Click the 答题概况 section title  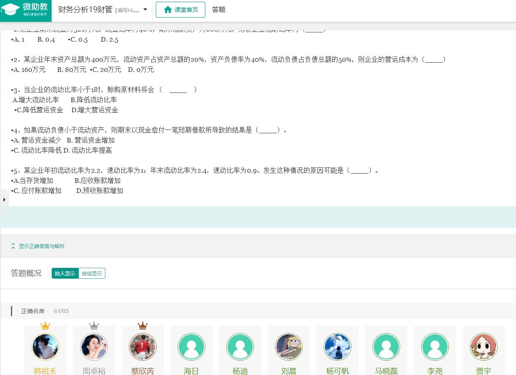pyautogui.click(x=26, y=273)
